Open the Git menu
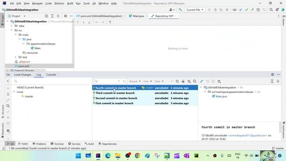 click(94, 3)
